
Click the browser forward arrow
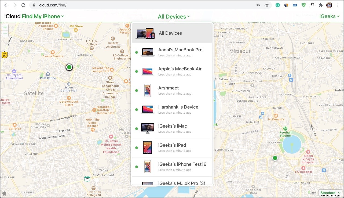tap(14, 5)
